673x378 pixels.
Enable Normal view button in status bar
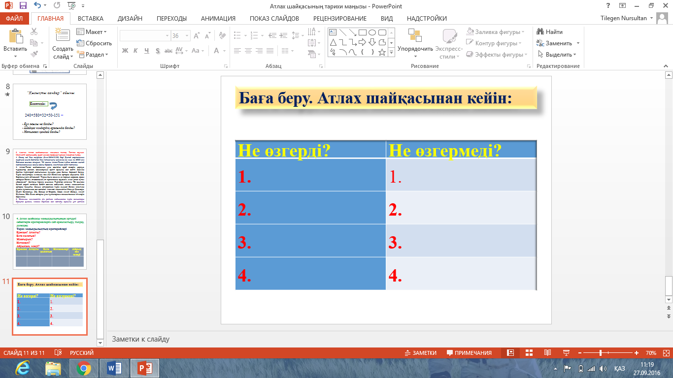coord(511,353)
